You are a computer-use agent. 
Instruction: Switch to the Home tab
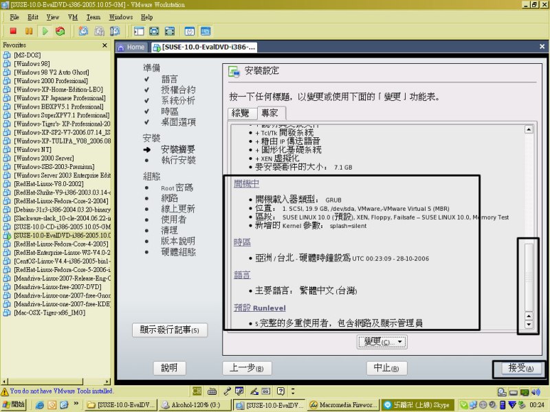click(131, 47)
